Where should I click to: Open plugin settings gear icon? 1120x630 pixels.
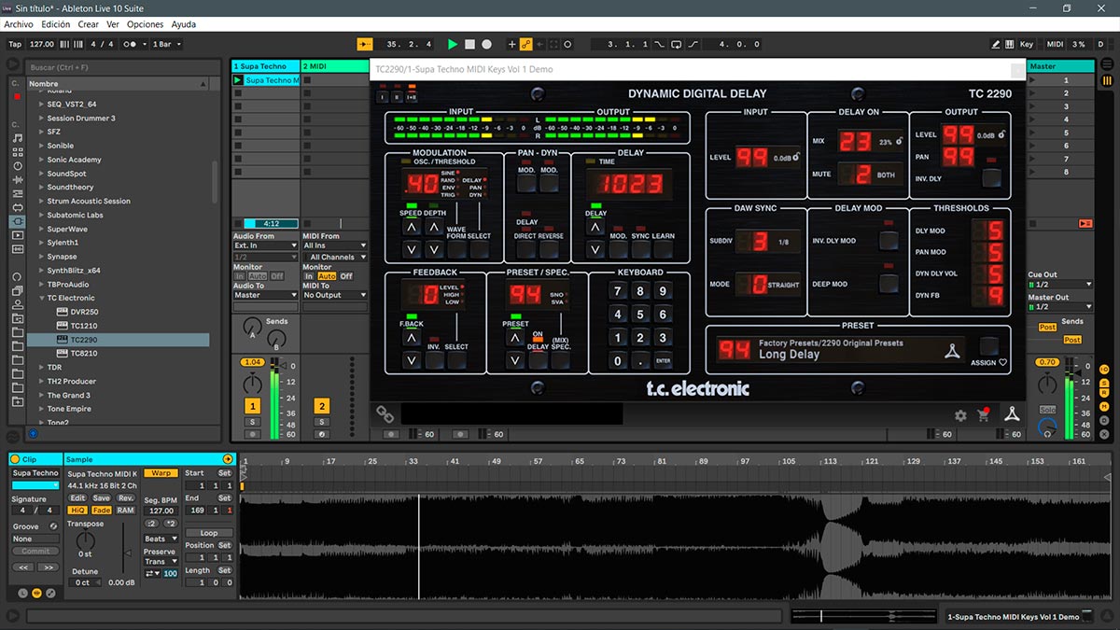[x=960, y=415]
